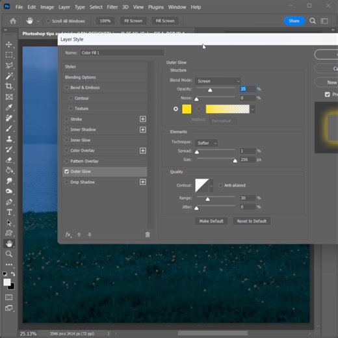
Task: Click the Home icon in options bar
Action: [x=13, y=21]
